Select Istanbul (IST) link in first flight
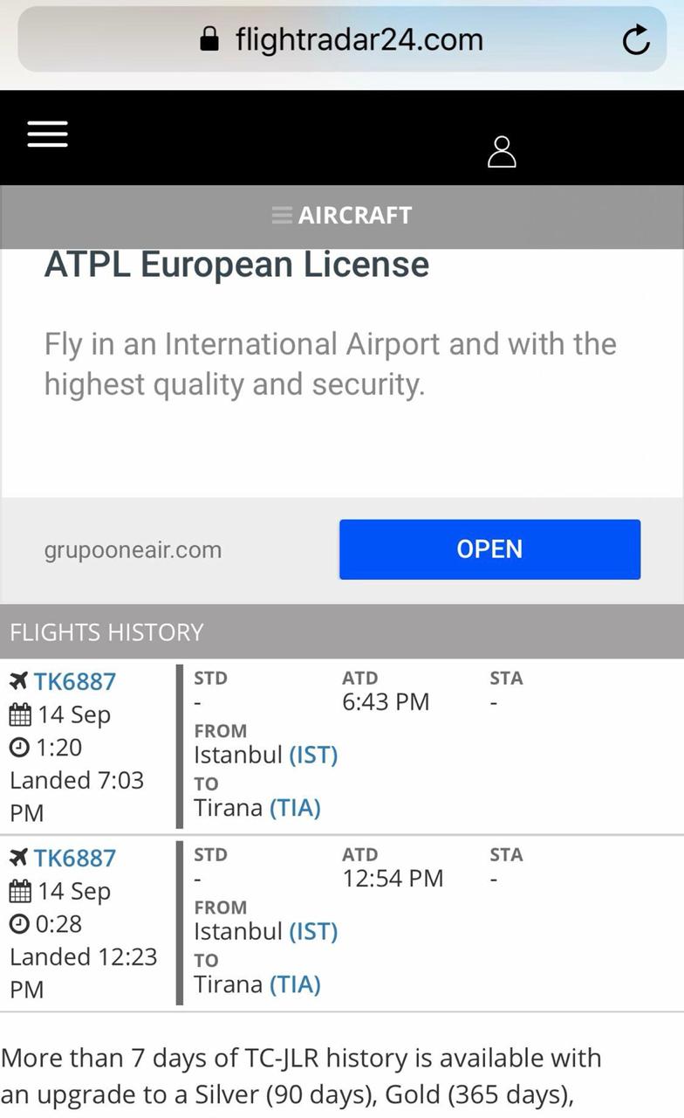The width and height of the screenshot is (684, 1118). (x=312, y=755)
